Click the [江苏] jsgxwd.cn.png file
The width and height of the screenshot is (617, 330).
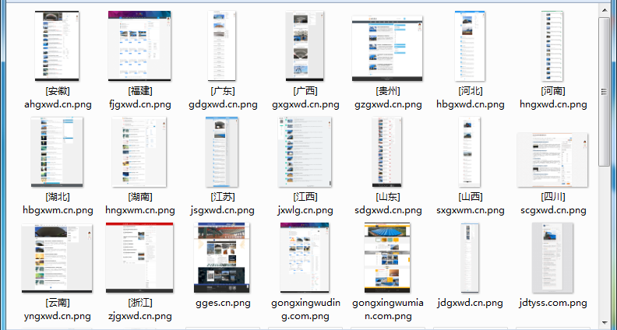tap(223, 151)
